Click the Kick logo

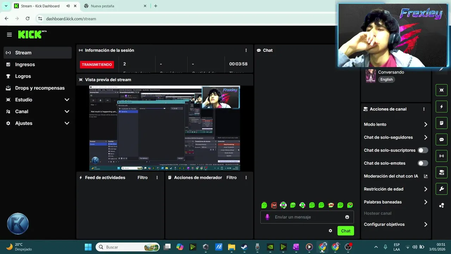pyautogui.click(x=32, y=34)
